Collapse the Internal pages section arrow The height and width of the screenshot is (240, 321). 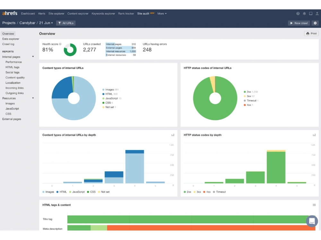[x=33, y=57]
